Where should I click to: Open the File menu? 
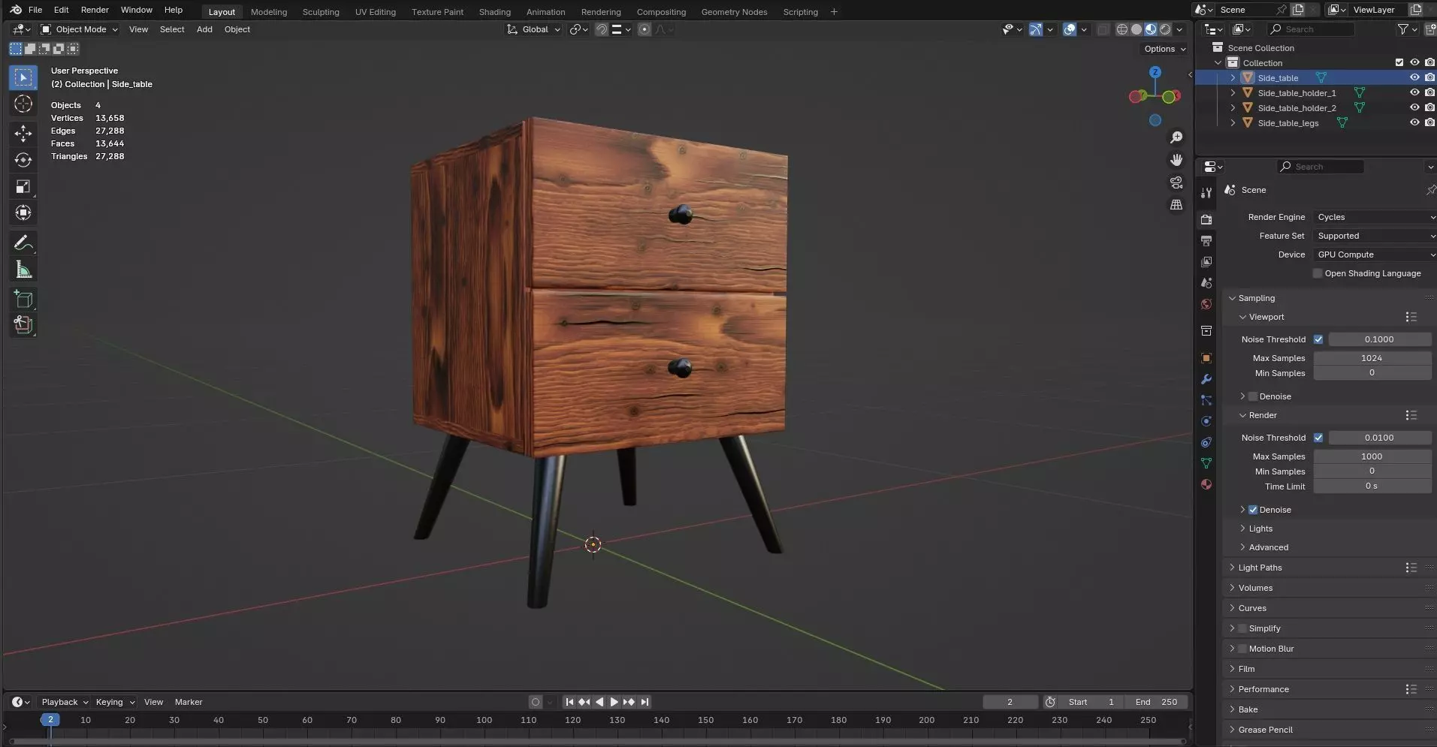pyautogui.click(x=35, y=10)
